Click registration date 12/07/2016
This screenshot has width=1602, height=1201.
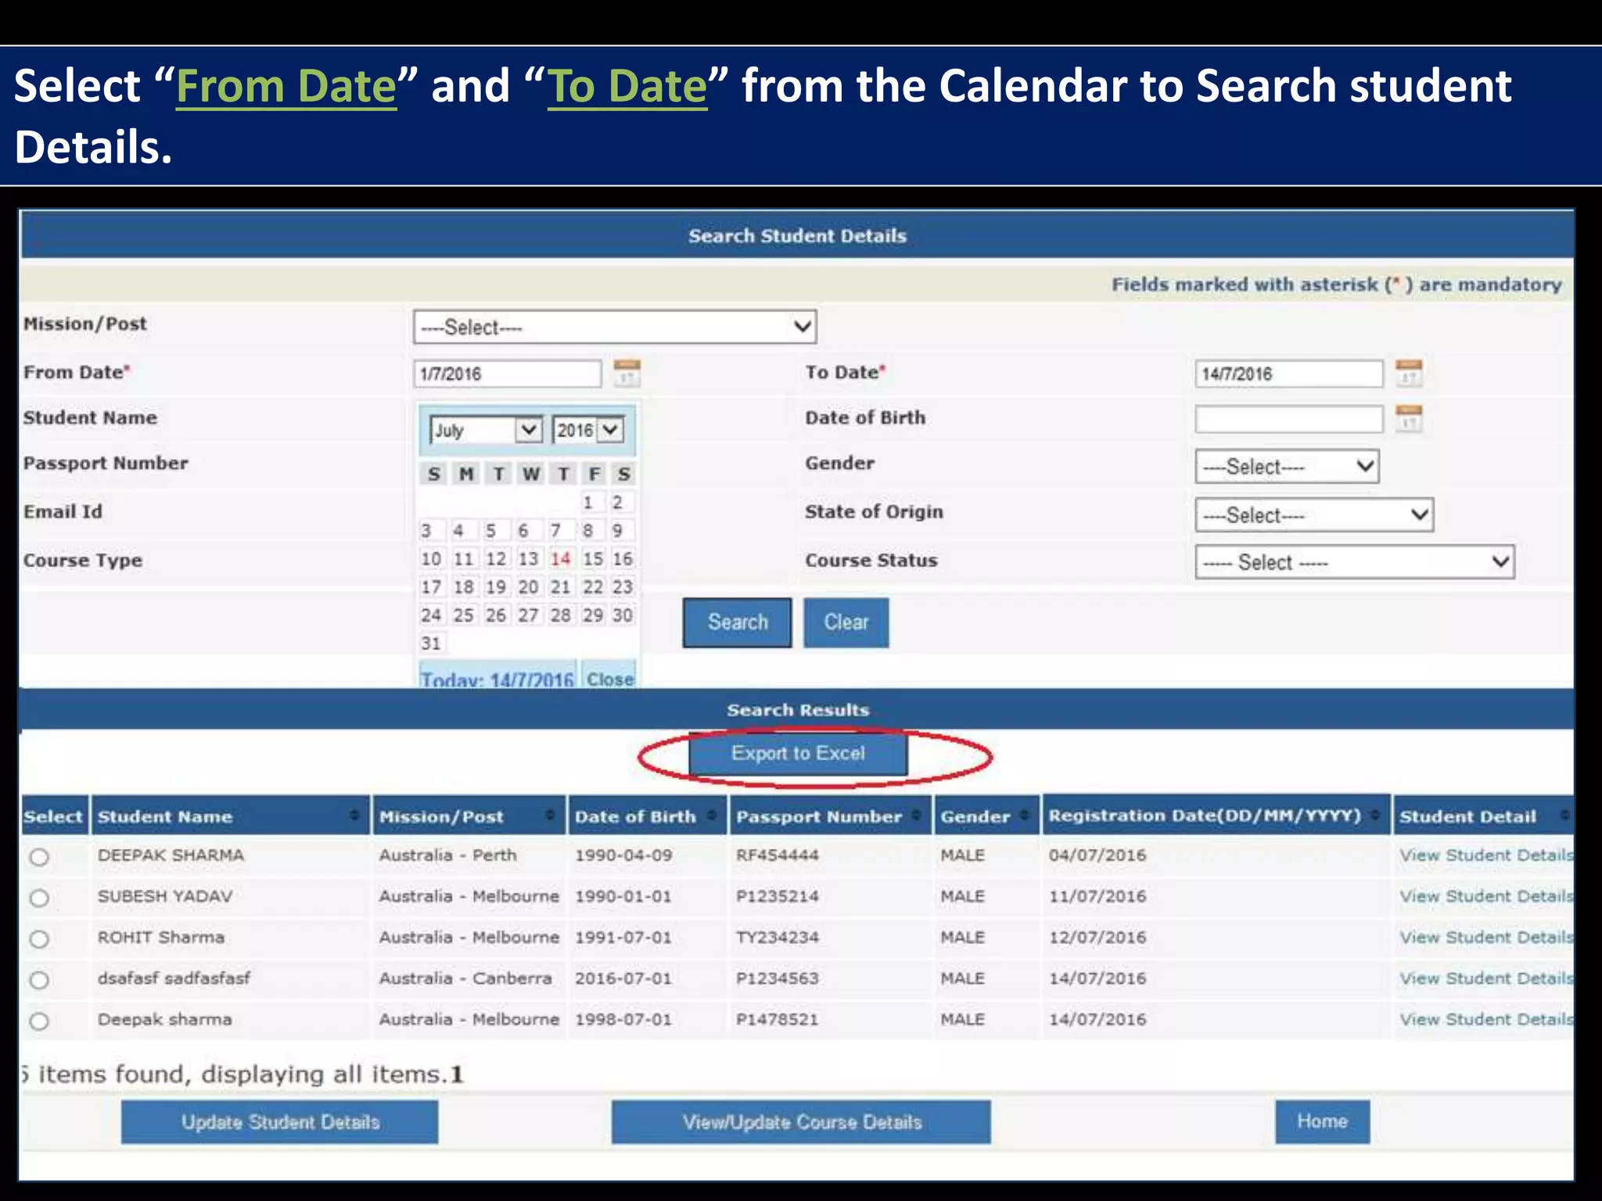1097,937
